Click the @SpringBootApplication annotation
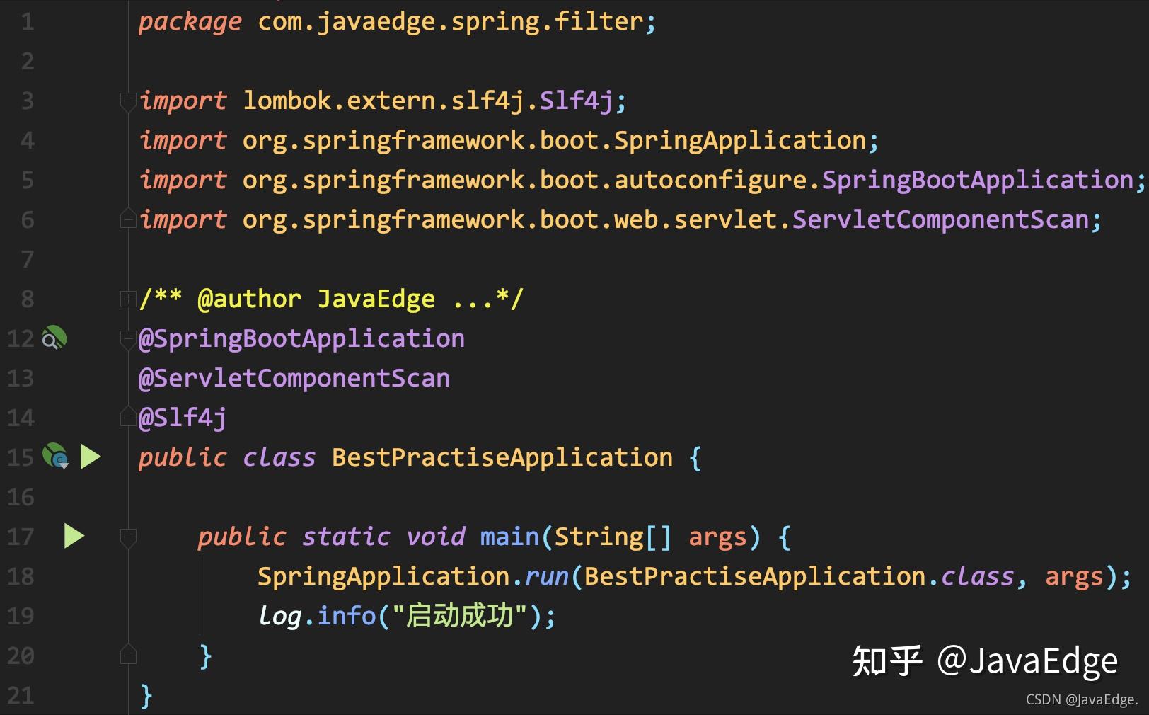The width and height of the screenshot is (1149, 715). pyautogui.click(x=301, y=339)
